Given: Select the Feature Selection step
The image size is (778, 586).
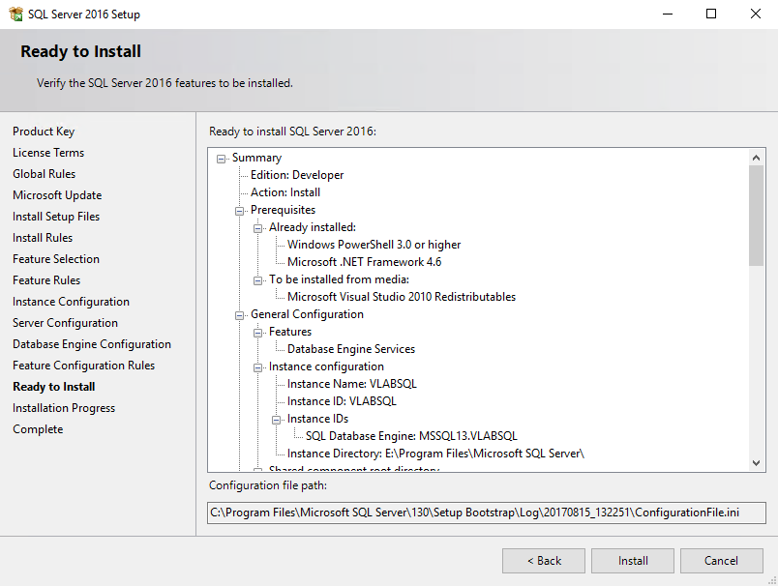Looking at the screenshot, I should tap(56, 259).
